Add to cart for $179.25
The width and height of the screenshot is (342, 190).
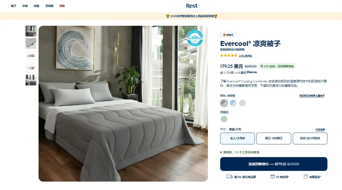click(274, 164)
